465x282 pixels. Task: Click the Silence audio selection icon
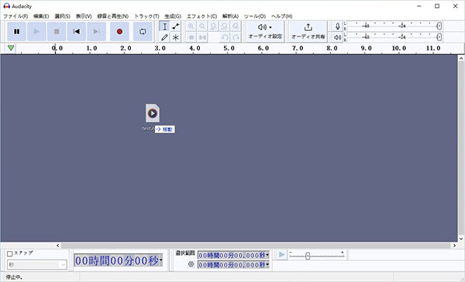tap(202, 37)
